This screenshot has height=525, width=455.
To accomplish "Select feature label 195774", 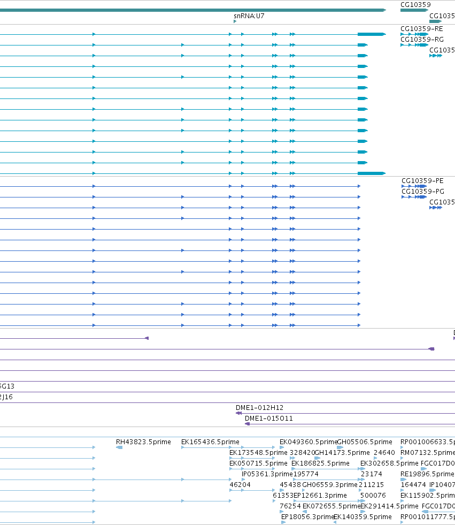I will pyautogui.click(x=306, y=474).
